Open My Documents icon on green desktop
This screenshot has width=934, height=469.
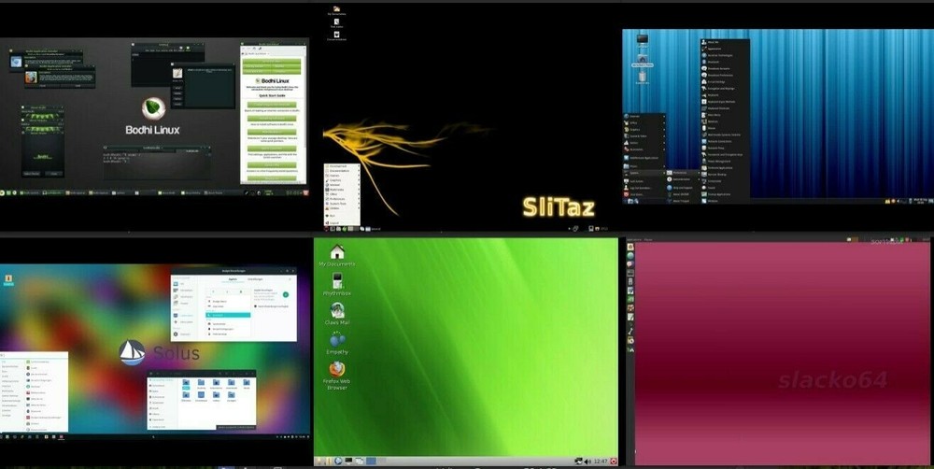[337, 255]
